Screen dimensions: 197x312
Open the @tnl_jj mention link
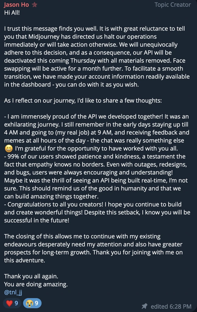pyautogui.click(x=13, y=292)
